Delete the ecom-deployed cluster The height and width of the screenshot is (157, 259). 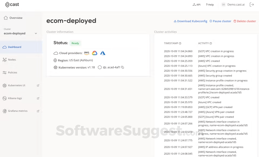point(245,21)
